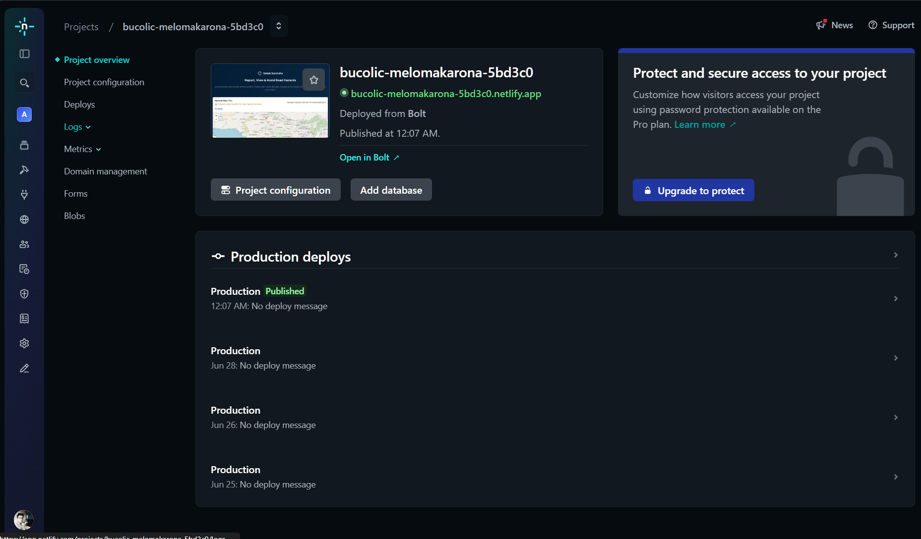Click the Netlify logo icon
The image size is (921, 539).
click(24, 26)
